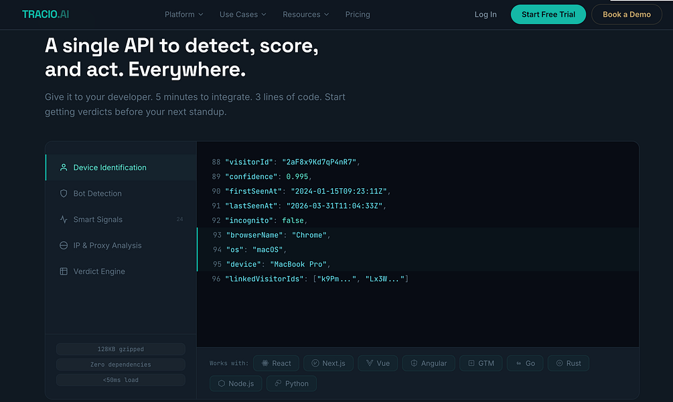Switch to the Verdict Engine tab
The height and width of the screenshot is (402, 673).
tap(121, 271)
